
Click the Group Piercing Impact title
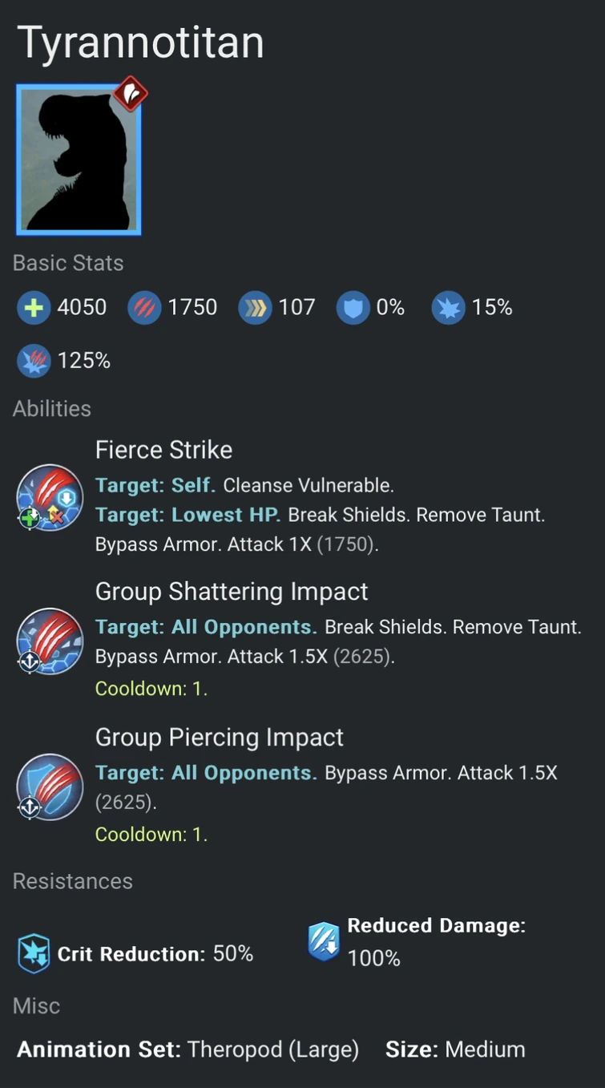pos(219,738)
